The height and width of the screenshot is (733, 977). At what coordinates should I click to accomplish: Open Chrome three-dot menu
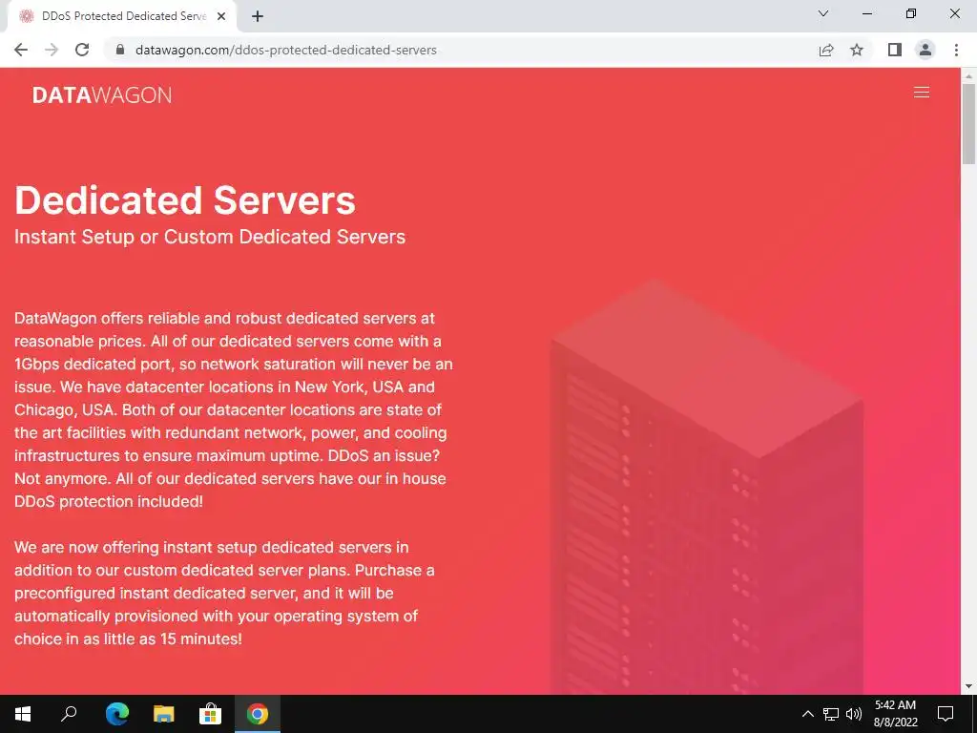click(x=956, y=50)
